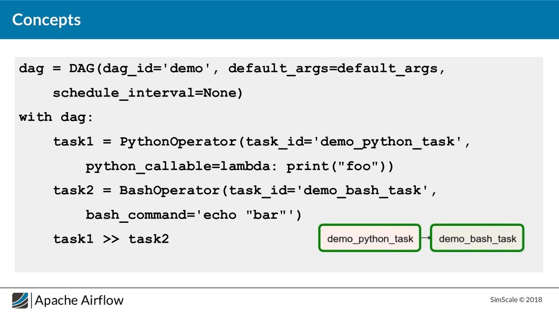Image resolution: width=559 pixels, height=314 pixels.
Task: Click the blue header banner
Action: pos(279,20)
